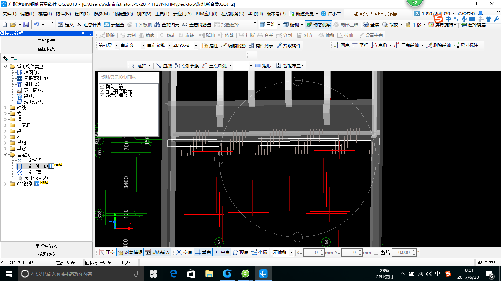Activate 动态观察 orbit view tool
501x281 pixels.
pyautogui.click(x=318, y=25)
